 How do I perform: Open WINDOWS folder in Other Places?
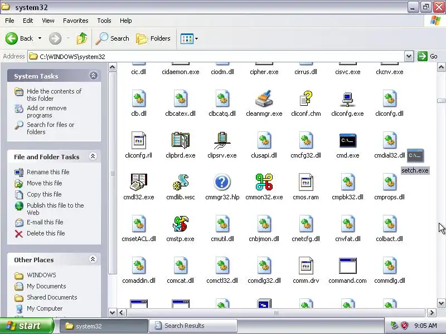coord(41,275)
